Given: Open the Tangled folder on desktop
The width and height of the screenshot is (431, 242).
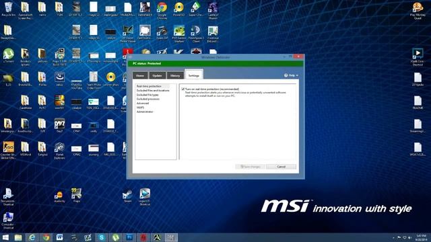Looking at the screenshot, I should tap(42, 149).
